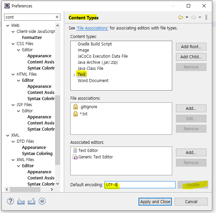Select the Text content type row
Image resolution: width=216 pixels, height=213 pixels.
coord(82,74)
